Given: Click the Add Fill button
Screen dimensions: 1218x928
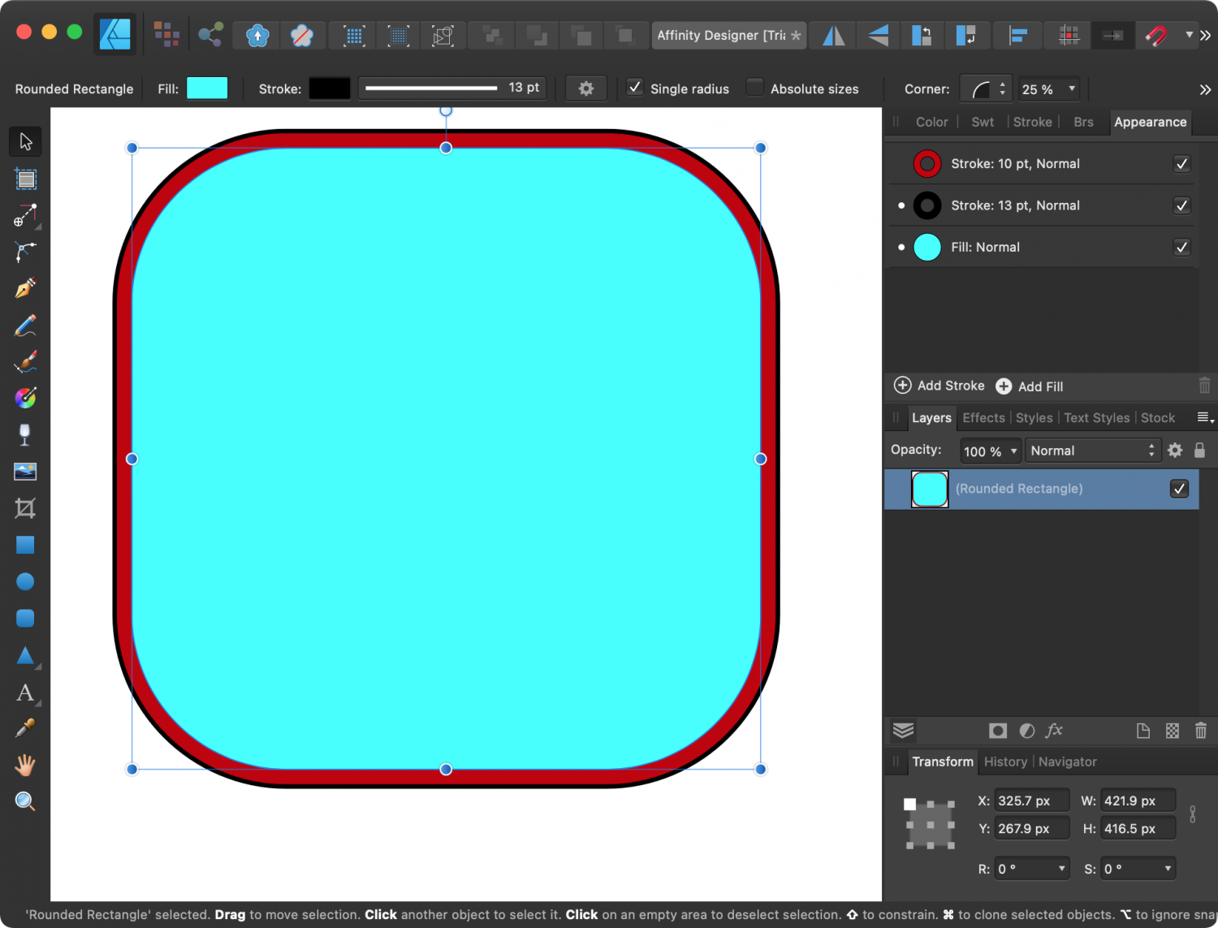Looking at the screenshot, I should click(x=1029, y=386).
